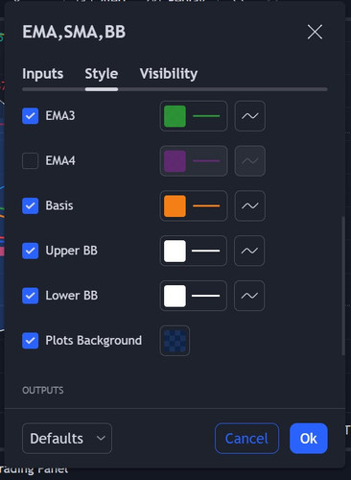Open plot type icon for Lower BB
Screen dimensions: 351x480
tap(249, 296)
